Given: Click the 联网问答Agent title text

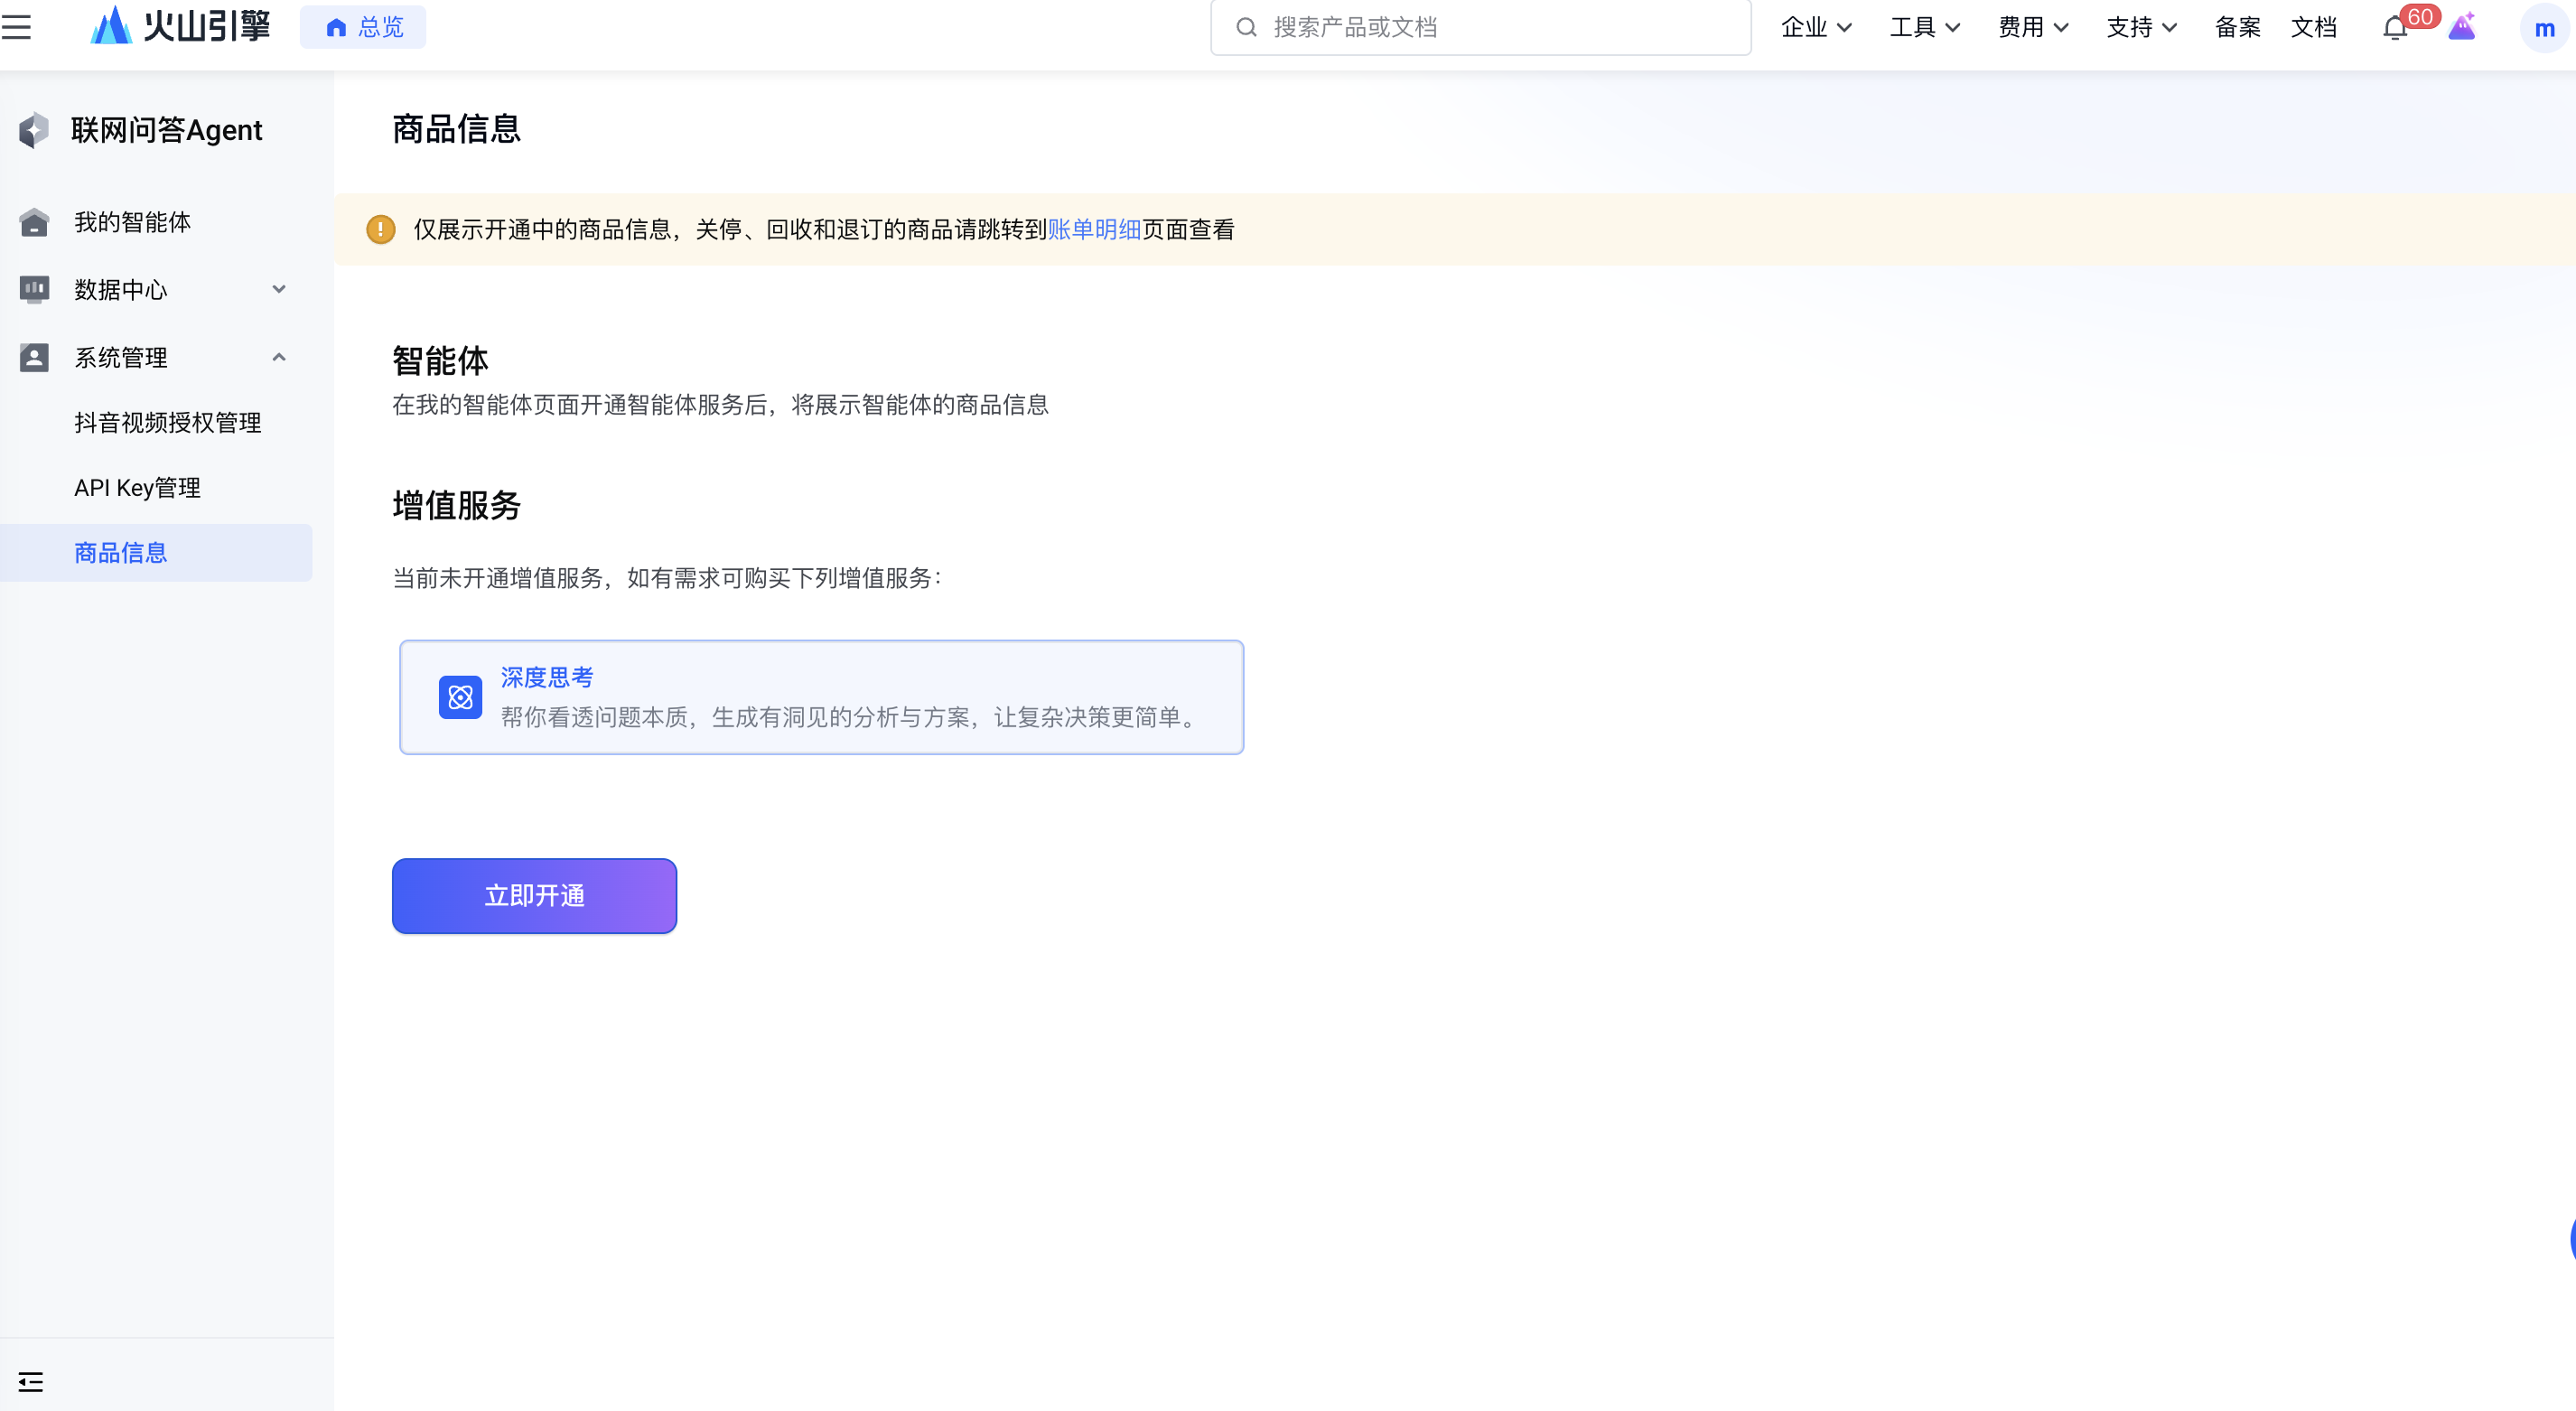Looking at the screenshot, I should click(166, 130).
